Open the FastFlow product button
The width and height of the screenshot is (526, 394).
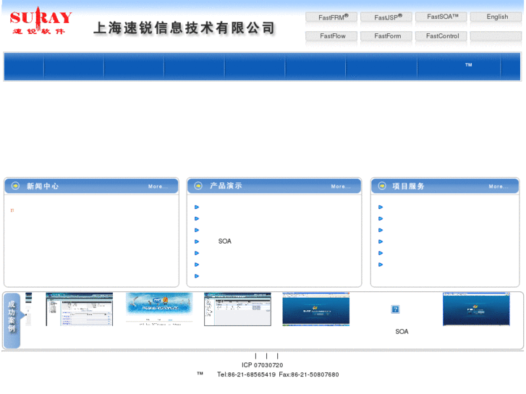pos(331,36)
